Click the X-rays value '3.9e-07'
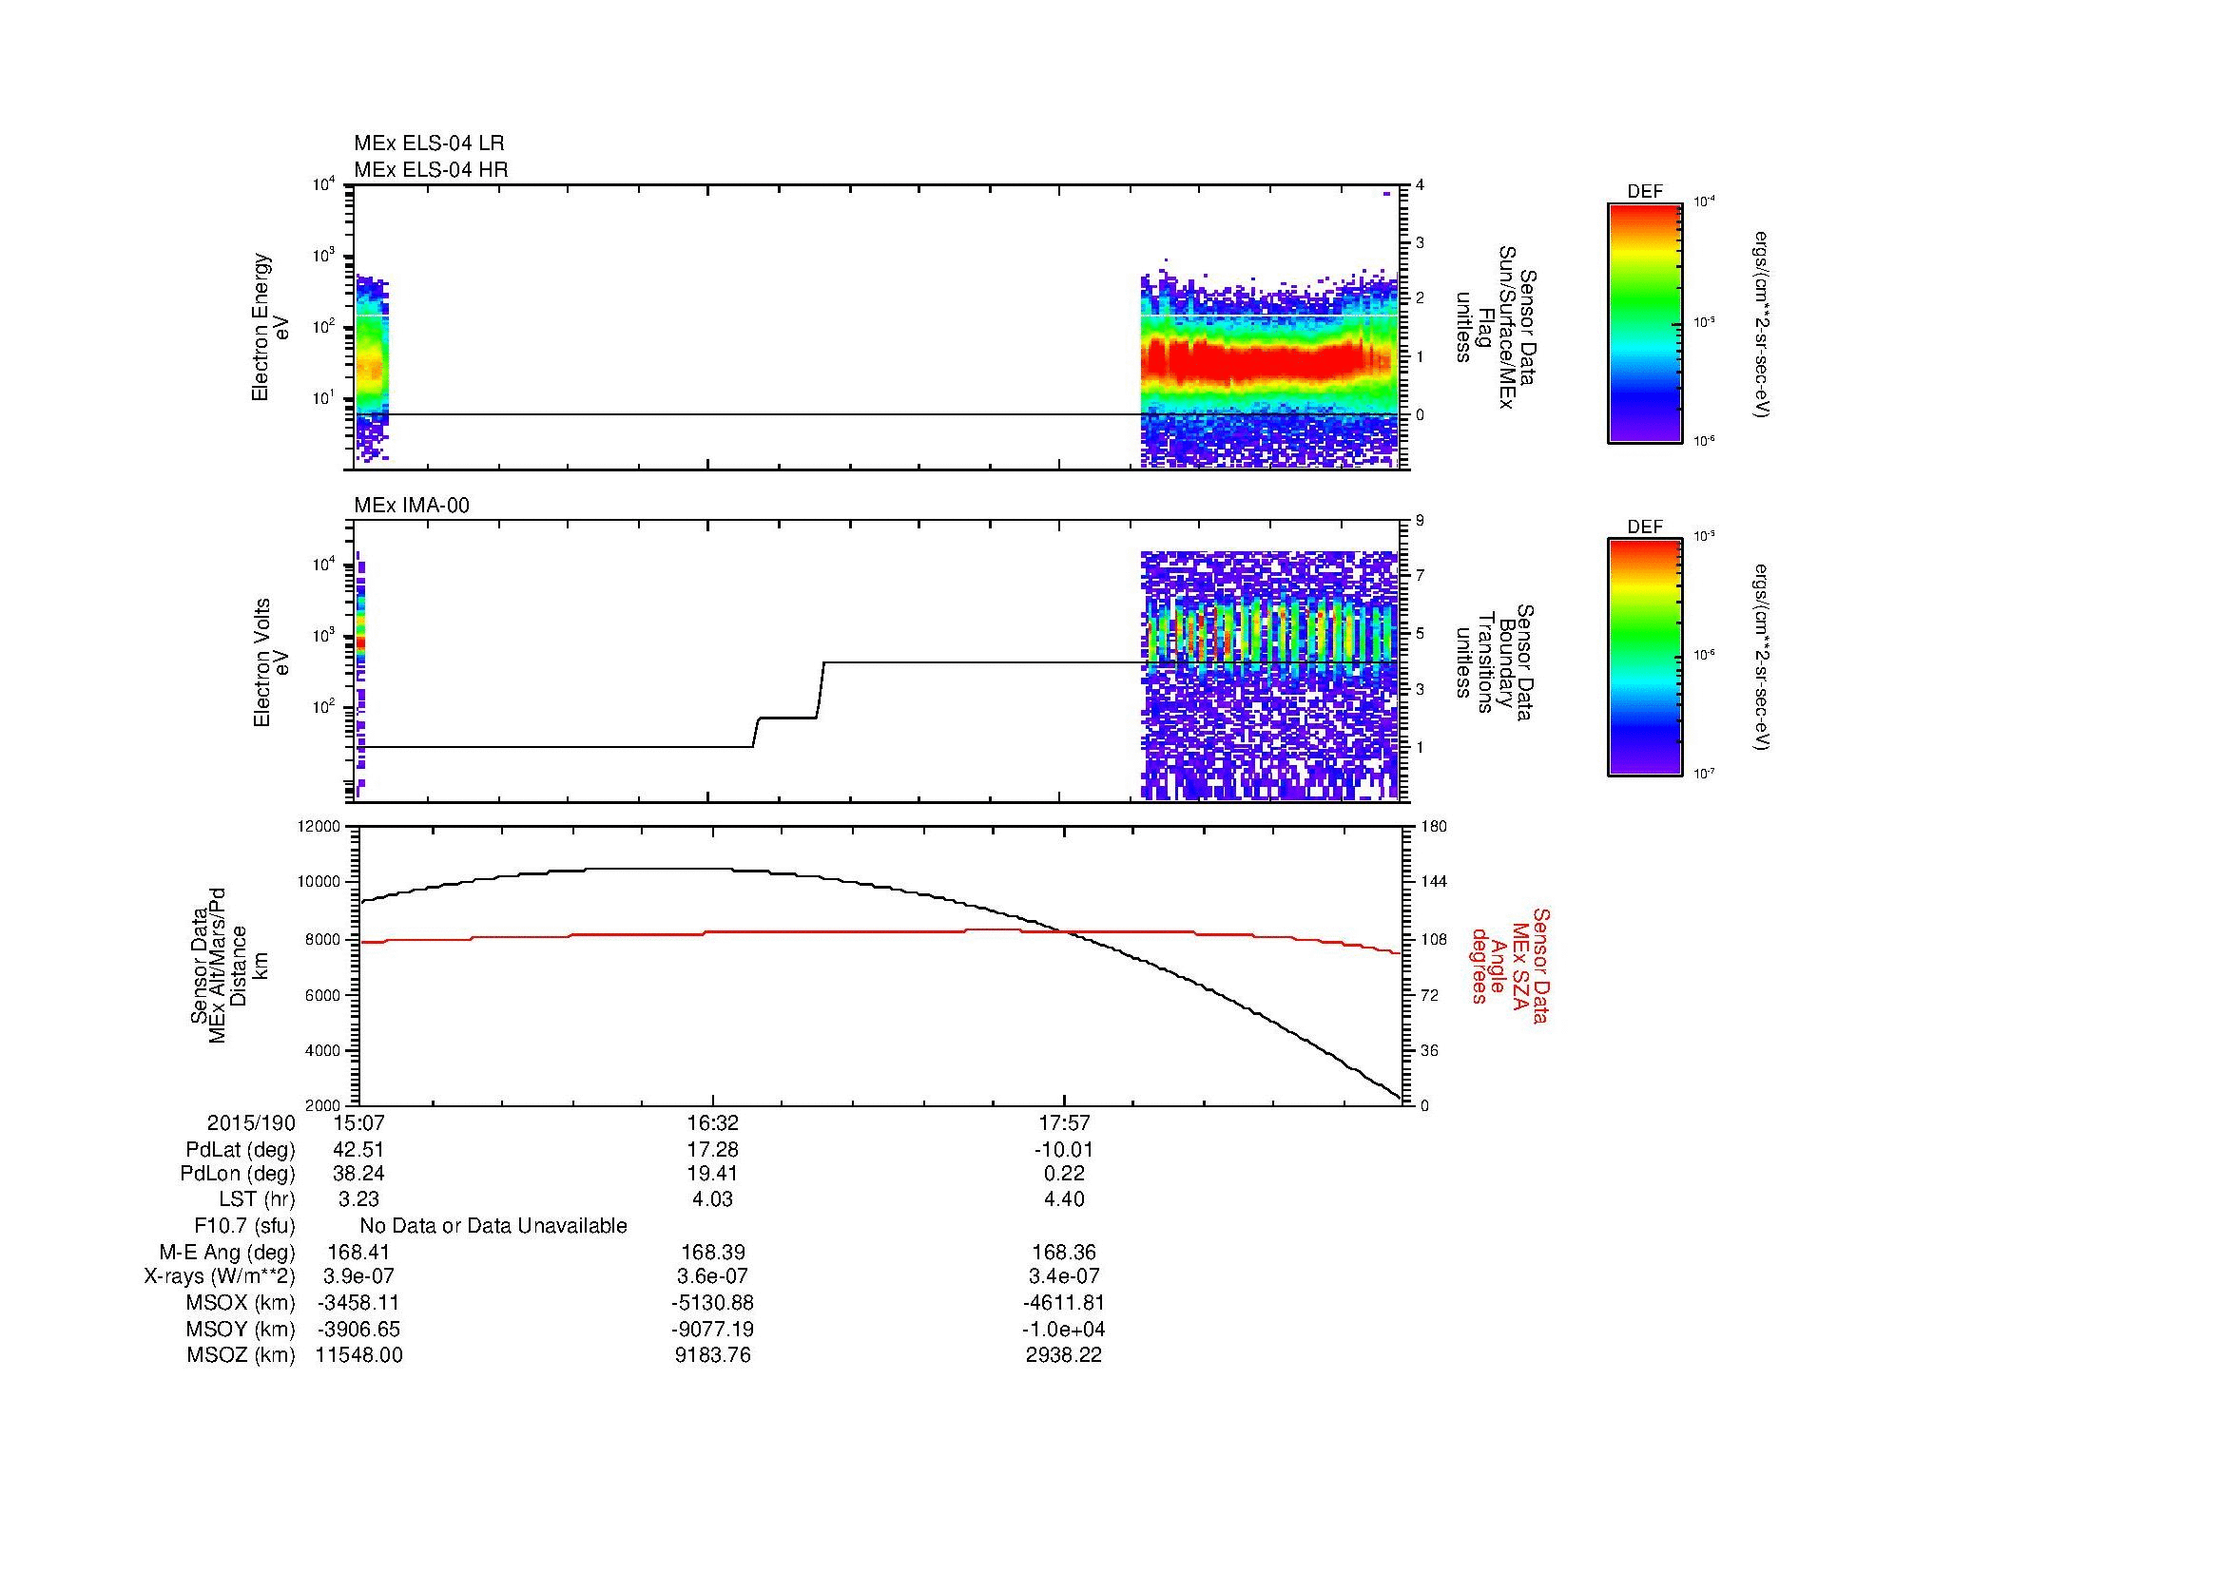The image size is (2224, 1571). pos(358,1276)
